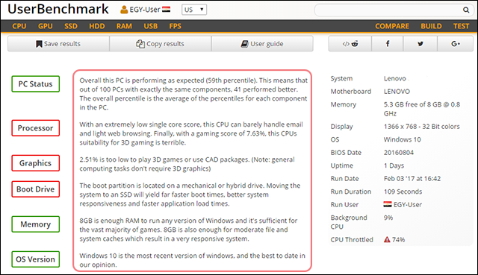478x275 pixels.
Task: Click the Copy results button
Action: (161, 44)
